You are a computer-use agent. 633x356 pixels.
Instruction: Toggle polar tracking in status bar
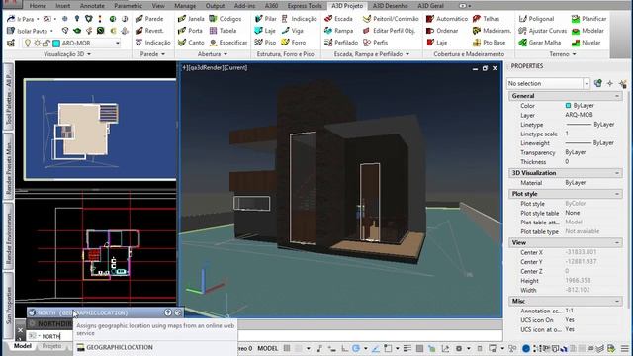tap(356, 348)
